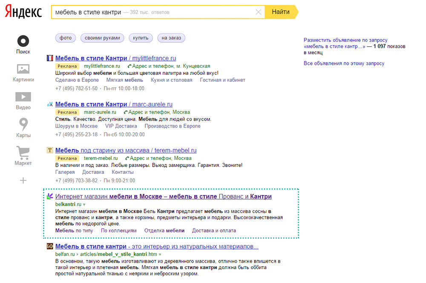This screenshot has width=426, height=283.
Task: Click the Яндекс logo
Action: [x=23, y=12]
